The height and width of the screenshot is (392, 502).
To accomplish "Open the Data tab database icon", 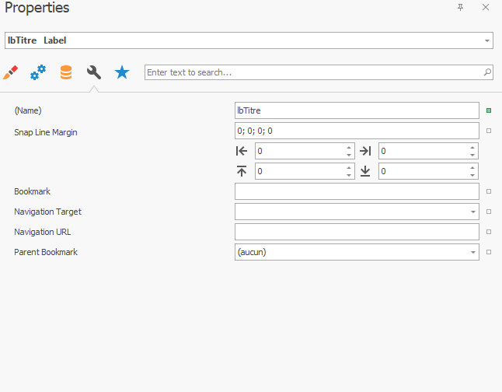I will 66,72.
